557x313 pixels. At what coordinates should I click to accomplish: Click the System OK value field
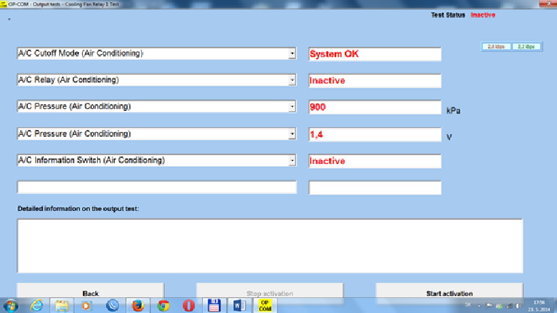374,54
